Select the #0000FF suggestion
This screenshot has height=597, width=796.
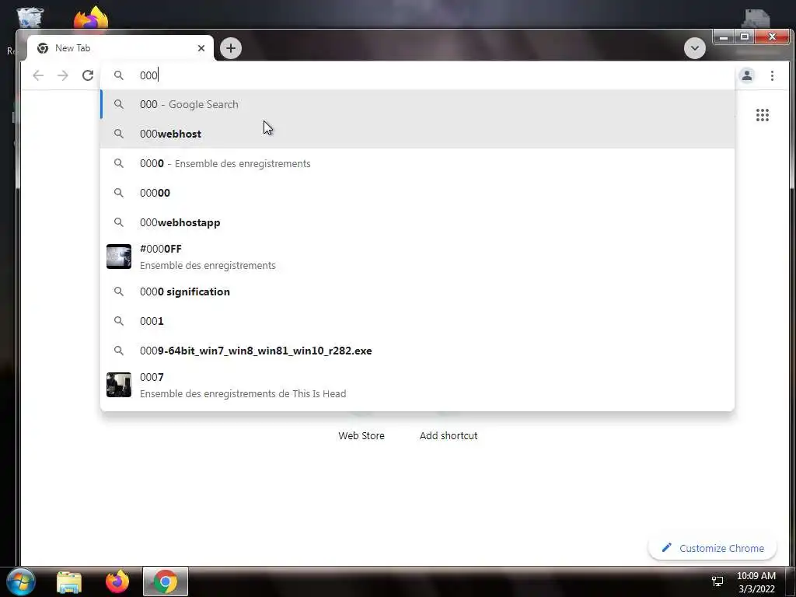coord(417,257)
